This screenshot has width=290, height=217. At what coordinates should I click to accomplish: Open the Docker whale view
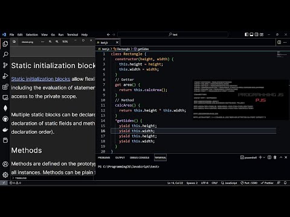[x=5, y=130]
